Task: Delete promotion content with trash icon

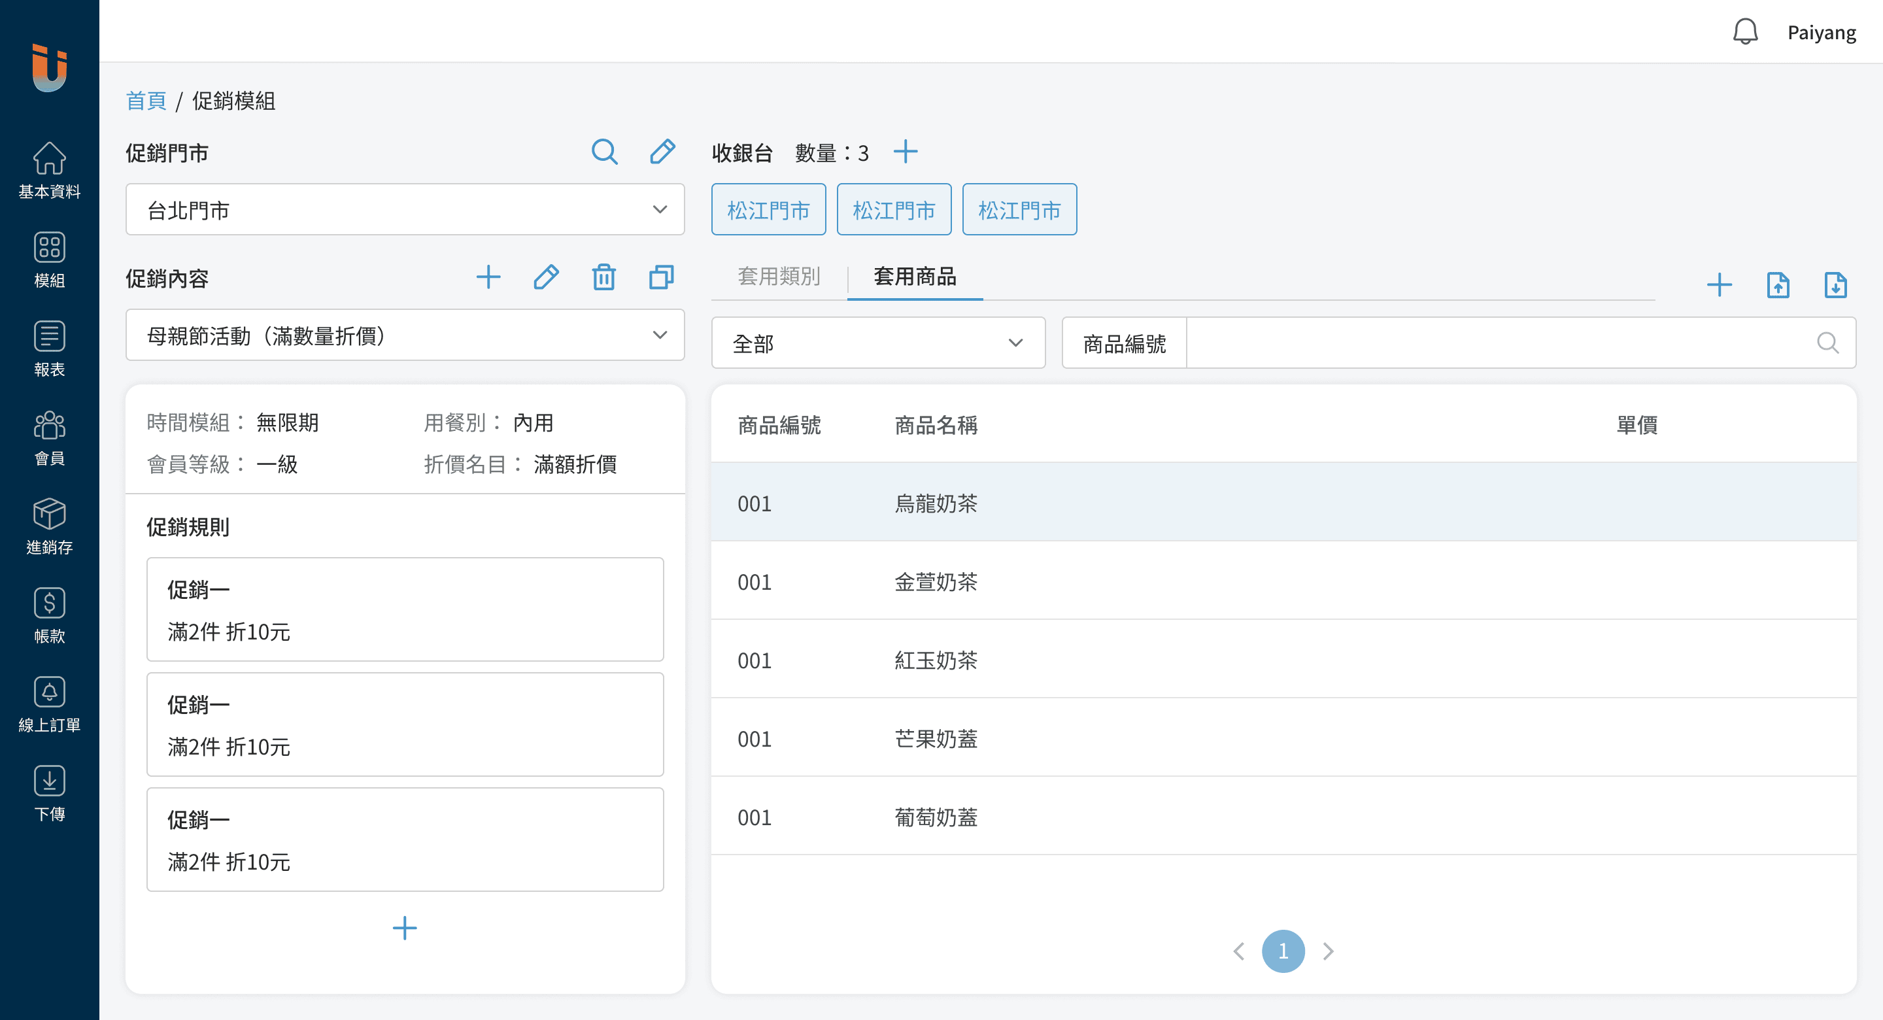Action: point(603,278)
